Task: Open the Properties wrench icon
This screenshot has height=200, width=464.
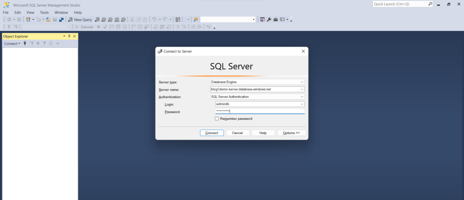Action: 269,20
